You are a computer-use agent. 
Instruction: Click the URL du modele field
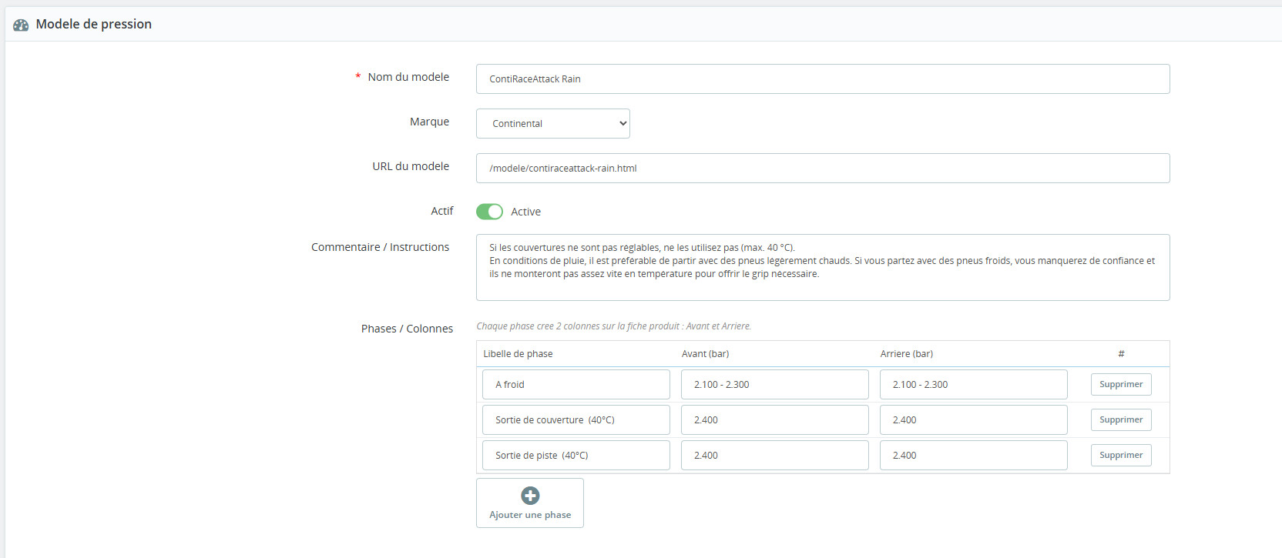click(822, 169)
